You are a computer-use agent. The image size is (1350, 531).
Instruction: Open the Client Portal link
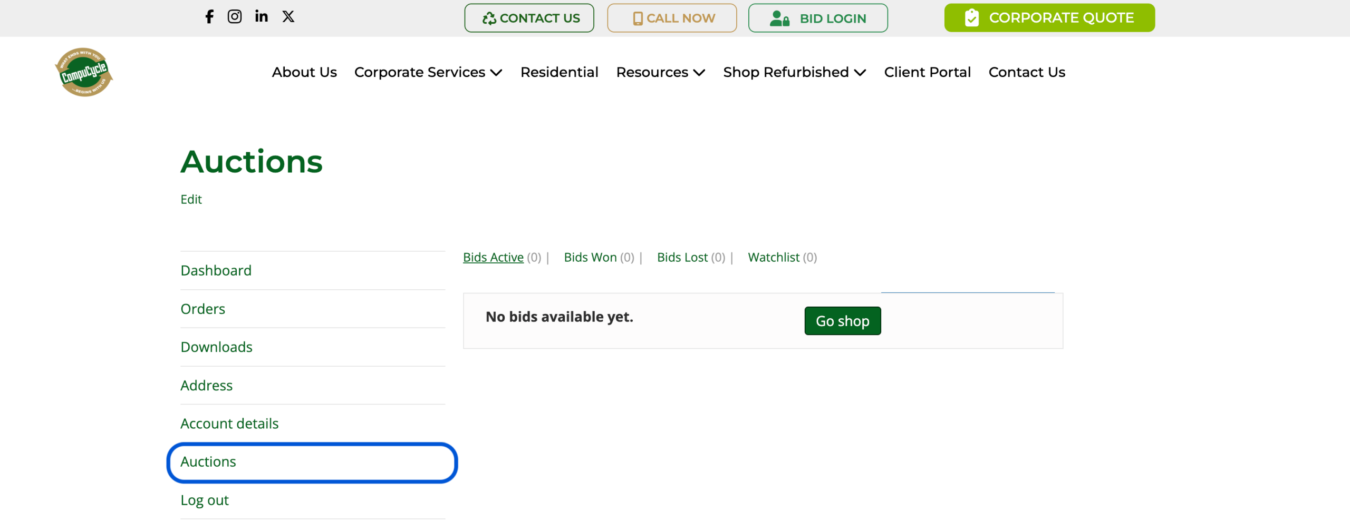[927, 72]
